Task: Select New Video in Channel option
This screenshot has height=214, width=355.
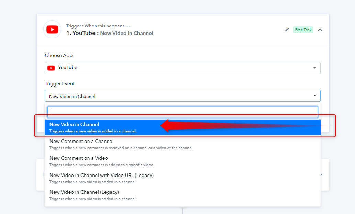Action: tap(182, 127)
